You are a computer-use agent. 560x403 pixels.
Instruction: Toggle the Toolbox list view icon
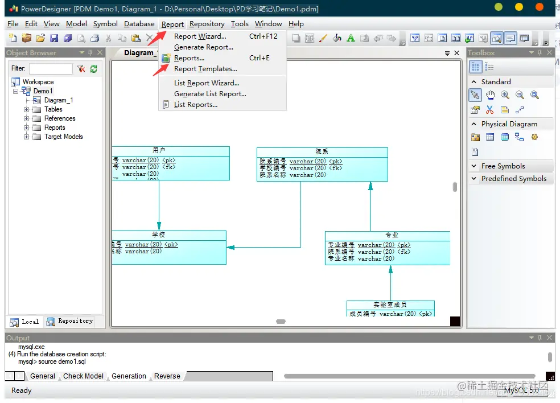tap(489, 67)
